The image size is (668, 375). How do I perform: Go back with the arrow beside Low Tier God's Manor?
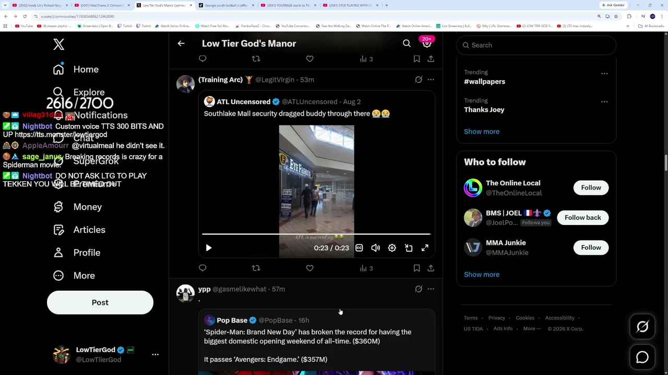[181, 44]
